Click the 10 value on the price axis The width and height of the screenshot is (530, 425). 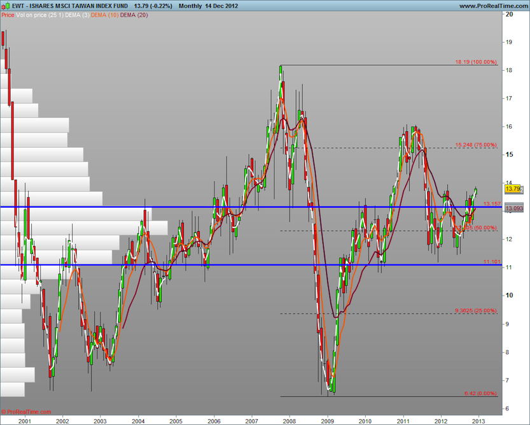[x=510, y=295]
